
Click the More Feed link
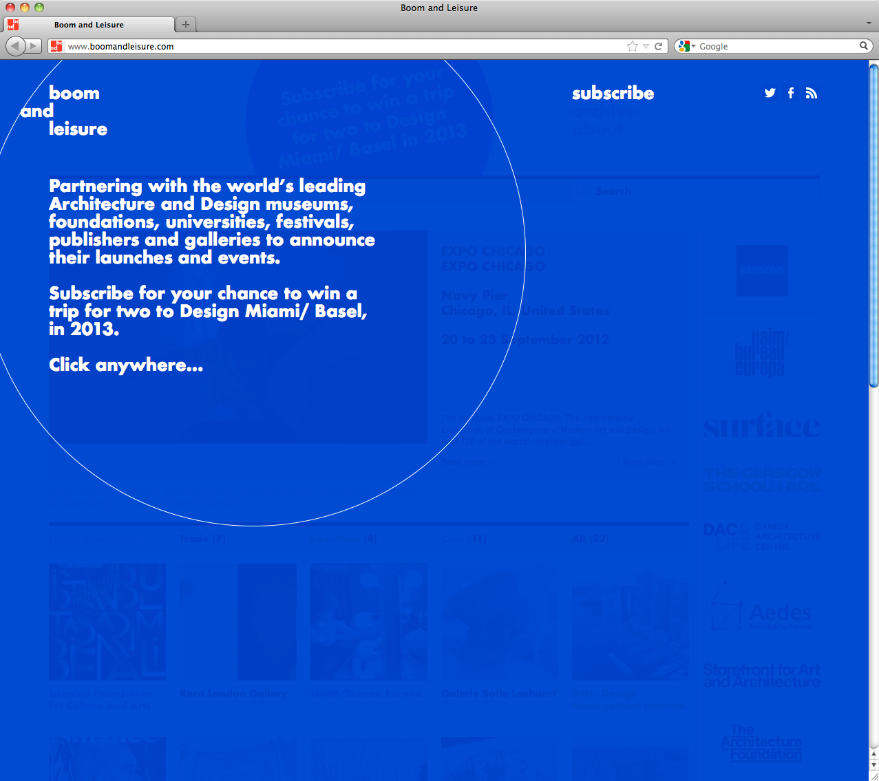pos(648,462)
